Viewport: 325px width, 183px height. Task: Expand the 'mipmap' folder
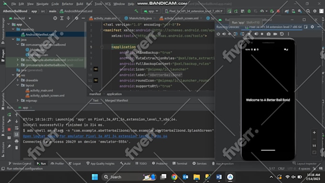[18, 100]
